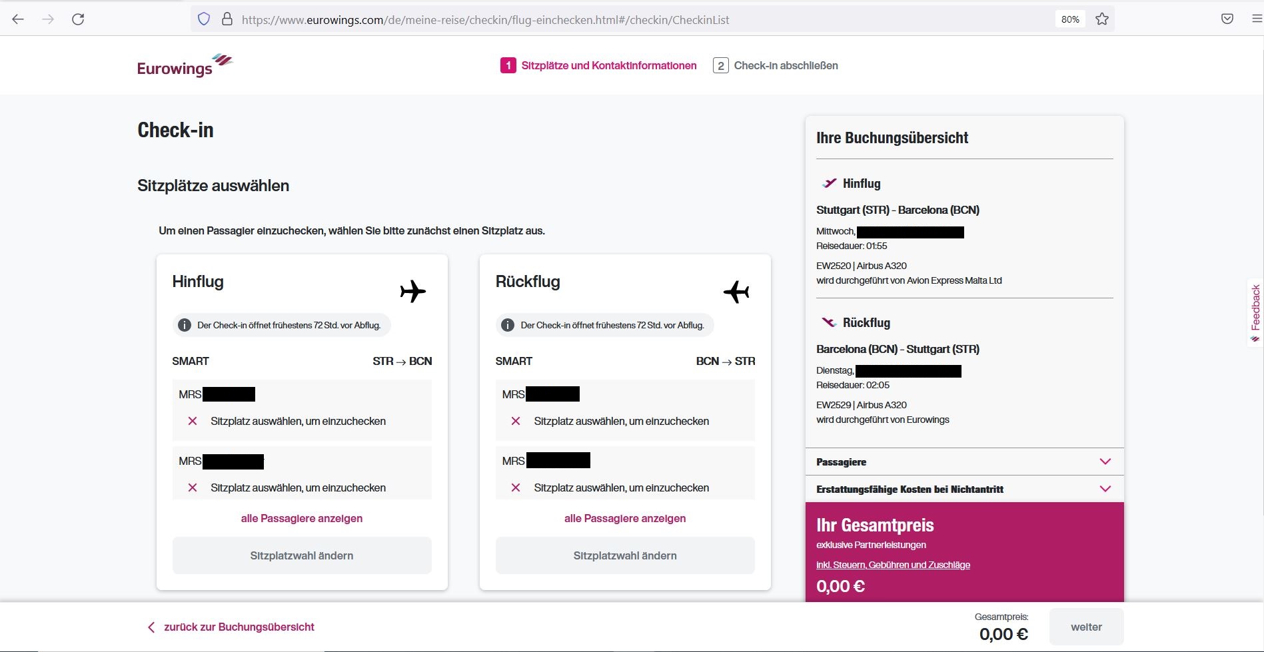The height and width of the screenshot is (652, 1264).
Task: Bookmark page with star icon
Action: [1102, 19]
